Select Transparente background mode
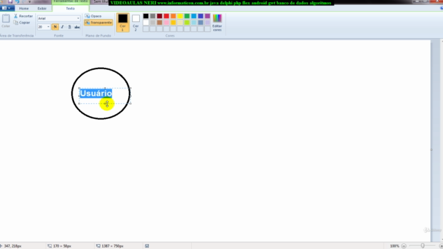The image size is (443, 249). [x=98, y=23]
